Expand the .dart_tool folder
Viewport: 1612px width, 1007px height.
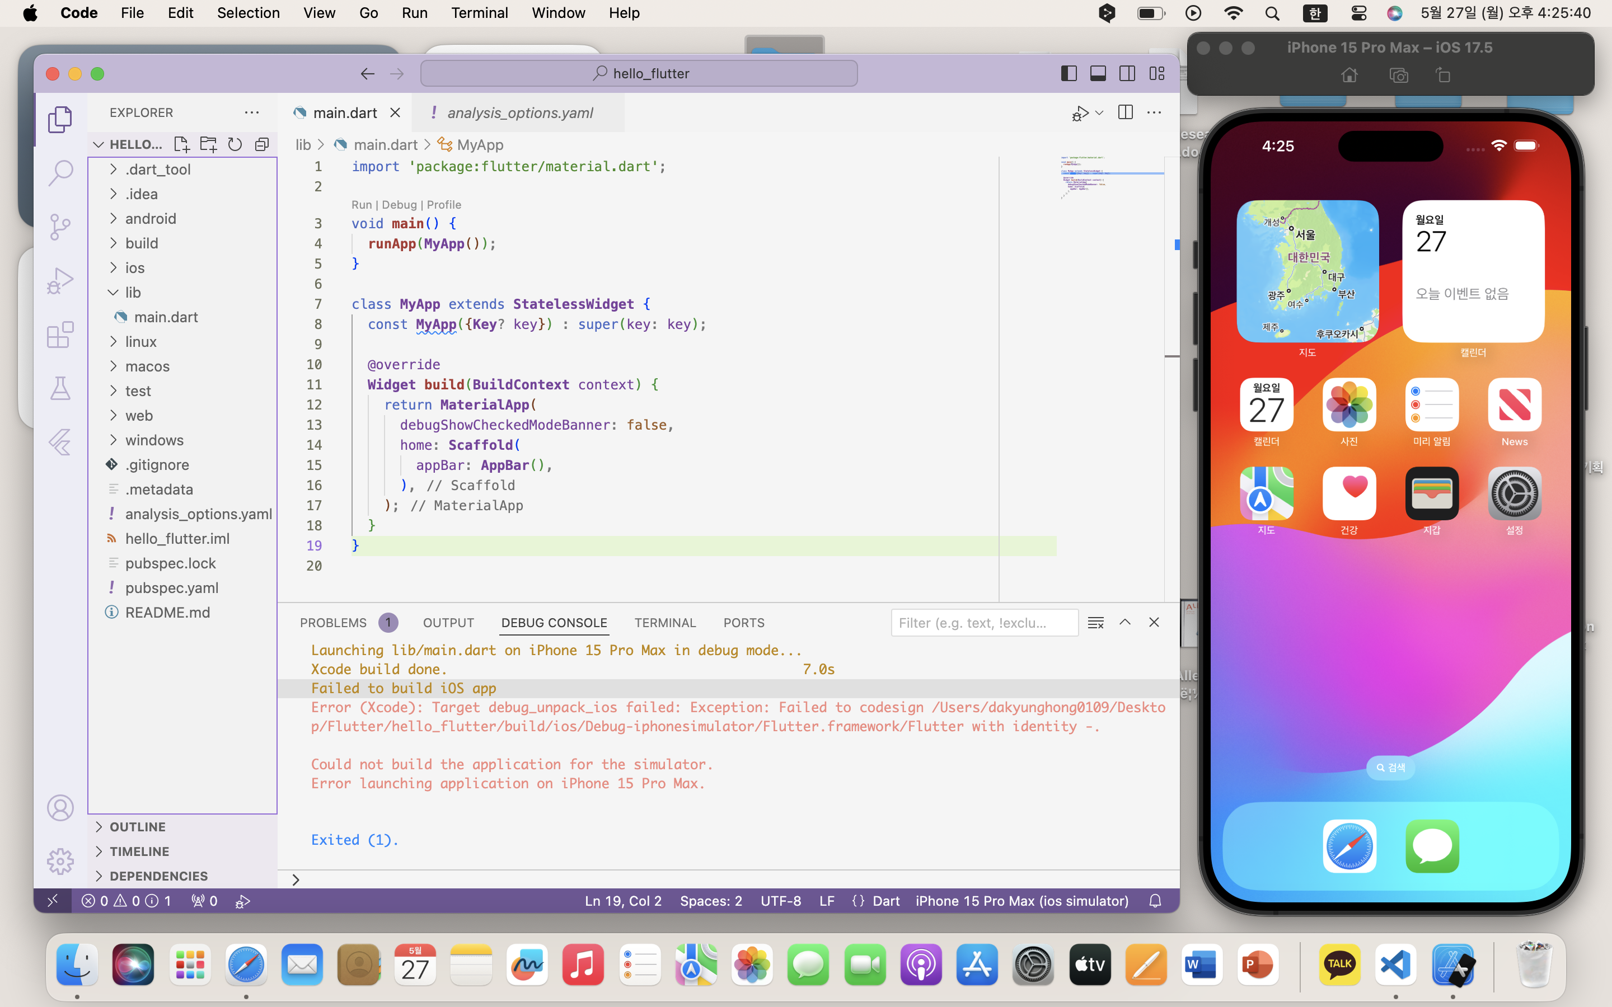182,169
